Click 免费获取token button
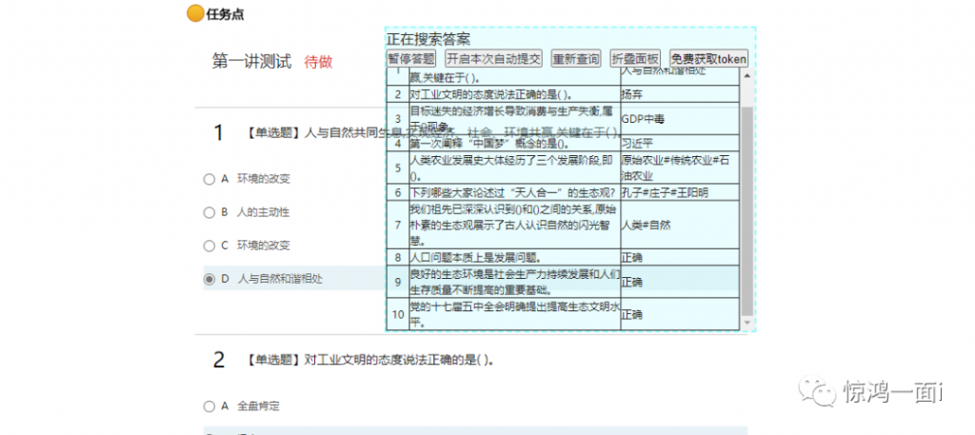 point(708,58)
